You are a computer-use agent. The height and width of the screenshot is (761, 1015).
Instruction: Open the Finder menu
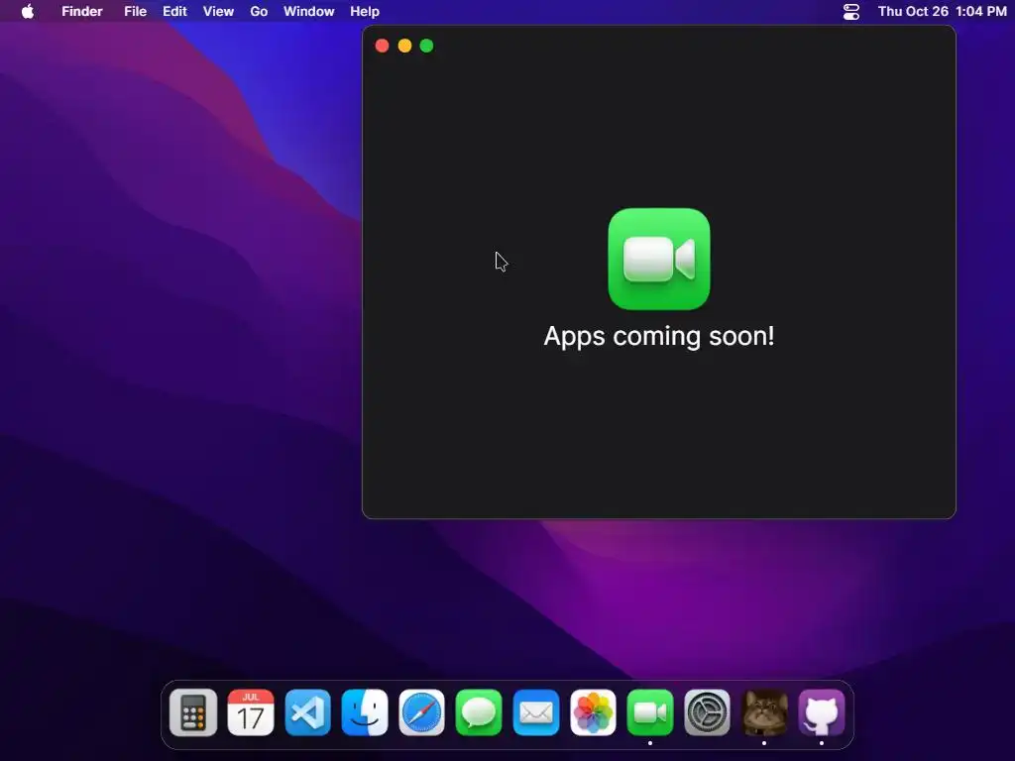click(82, 11)
